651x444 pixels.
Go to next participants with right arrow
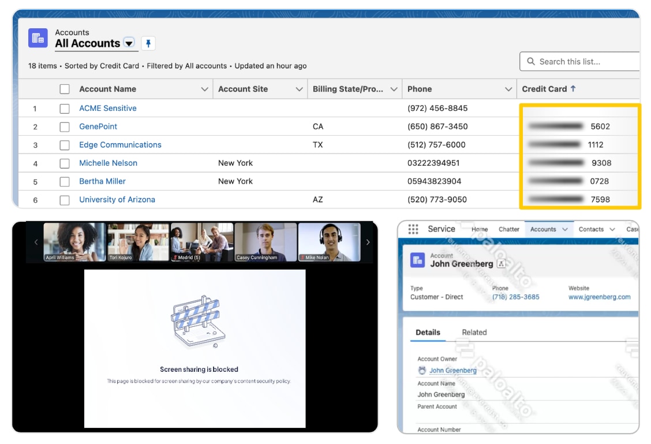pyautogui.click(x=368, y=242)
